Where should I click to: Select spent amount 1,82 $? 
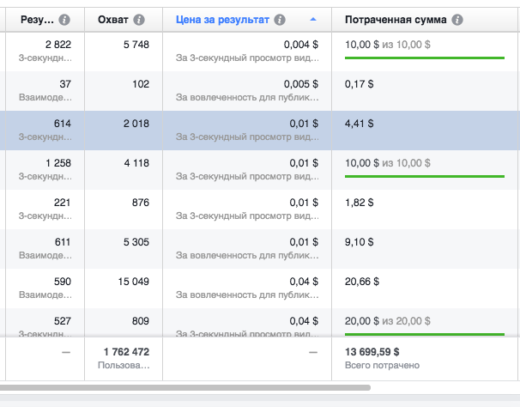(x=360, y=203)
